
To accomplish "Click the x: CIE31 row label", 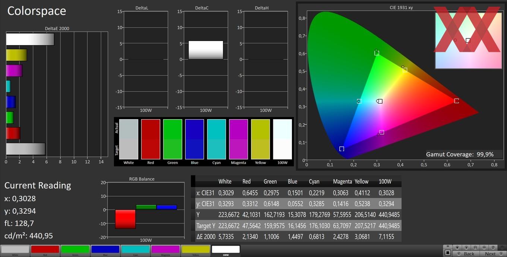I will pyautogui.click(x=205, y=193).
